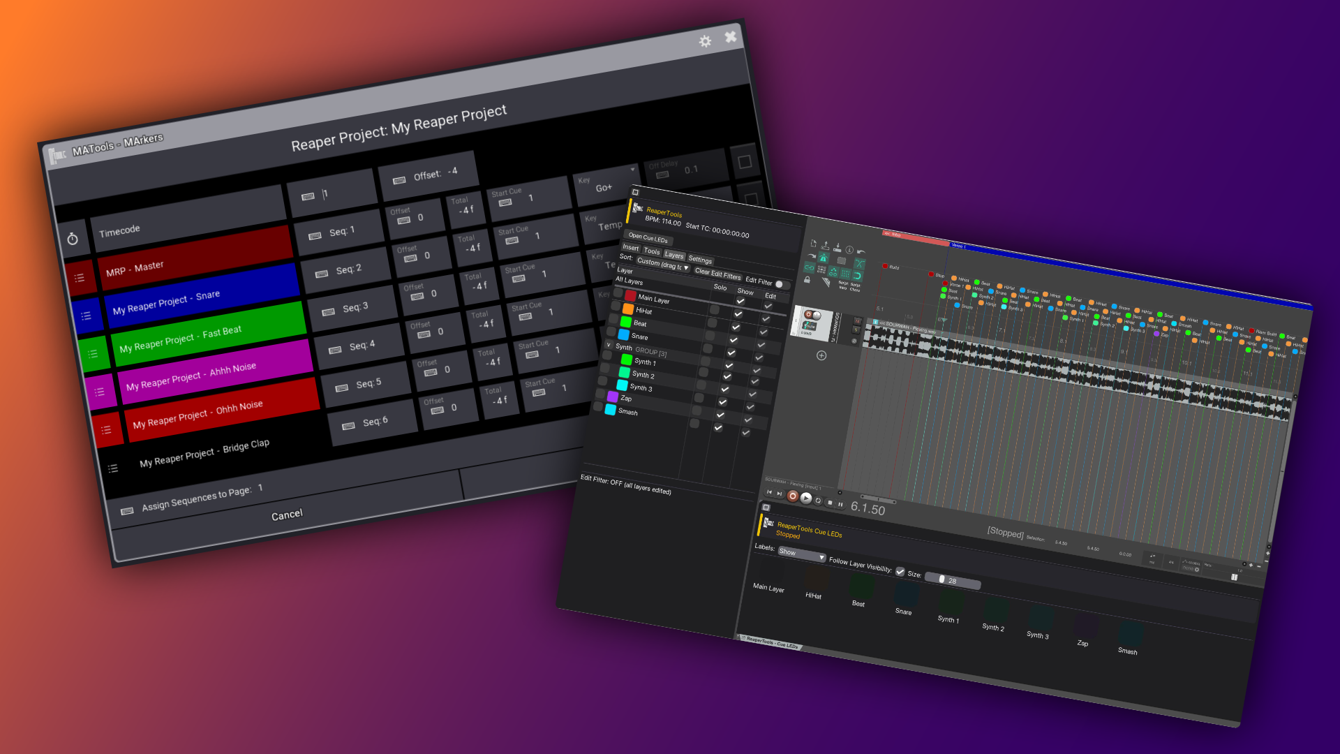Toggle the metronome icon in Reaper toolbar

click(x=824, y=258)
